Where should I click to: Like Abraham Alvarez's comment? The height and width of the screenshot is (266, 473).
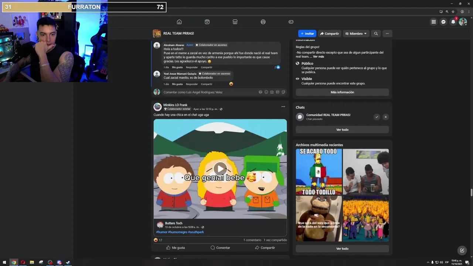[177, 67]
